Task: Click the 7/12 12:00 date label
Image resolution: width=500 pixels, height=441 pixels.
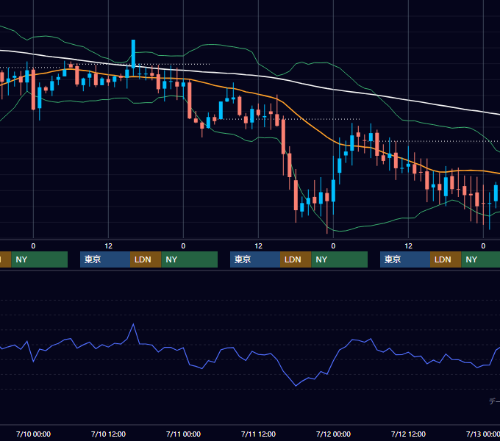Action: pos(409,434)
